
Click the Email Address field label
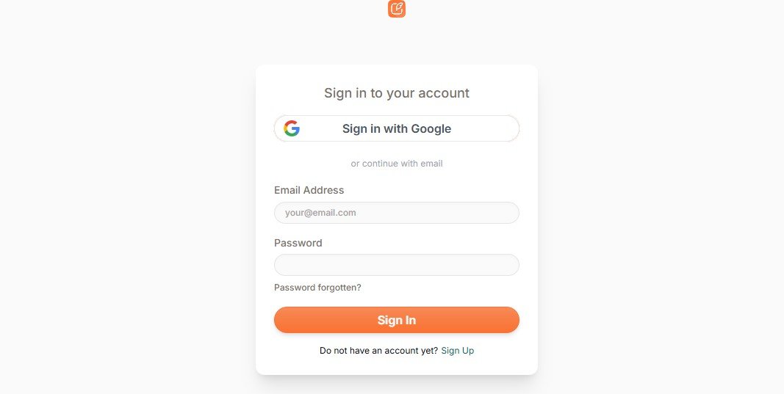[309, 190]
